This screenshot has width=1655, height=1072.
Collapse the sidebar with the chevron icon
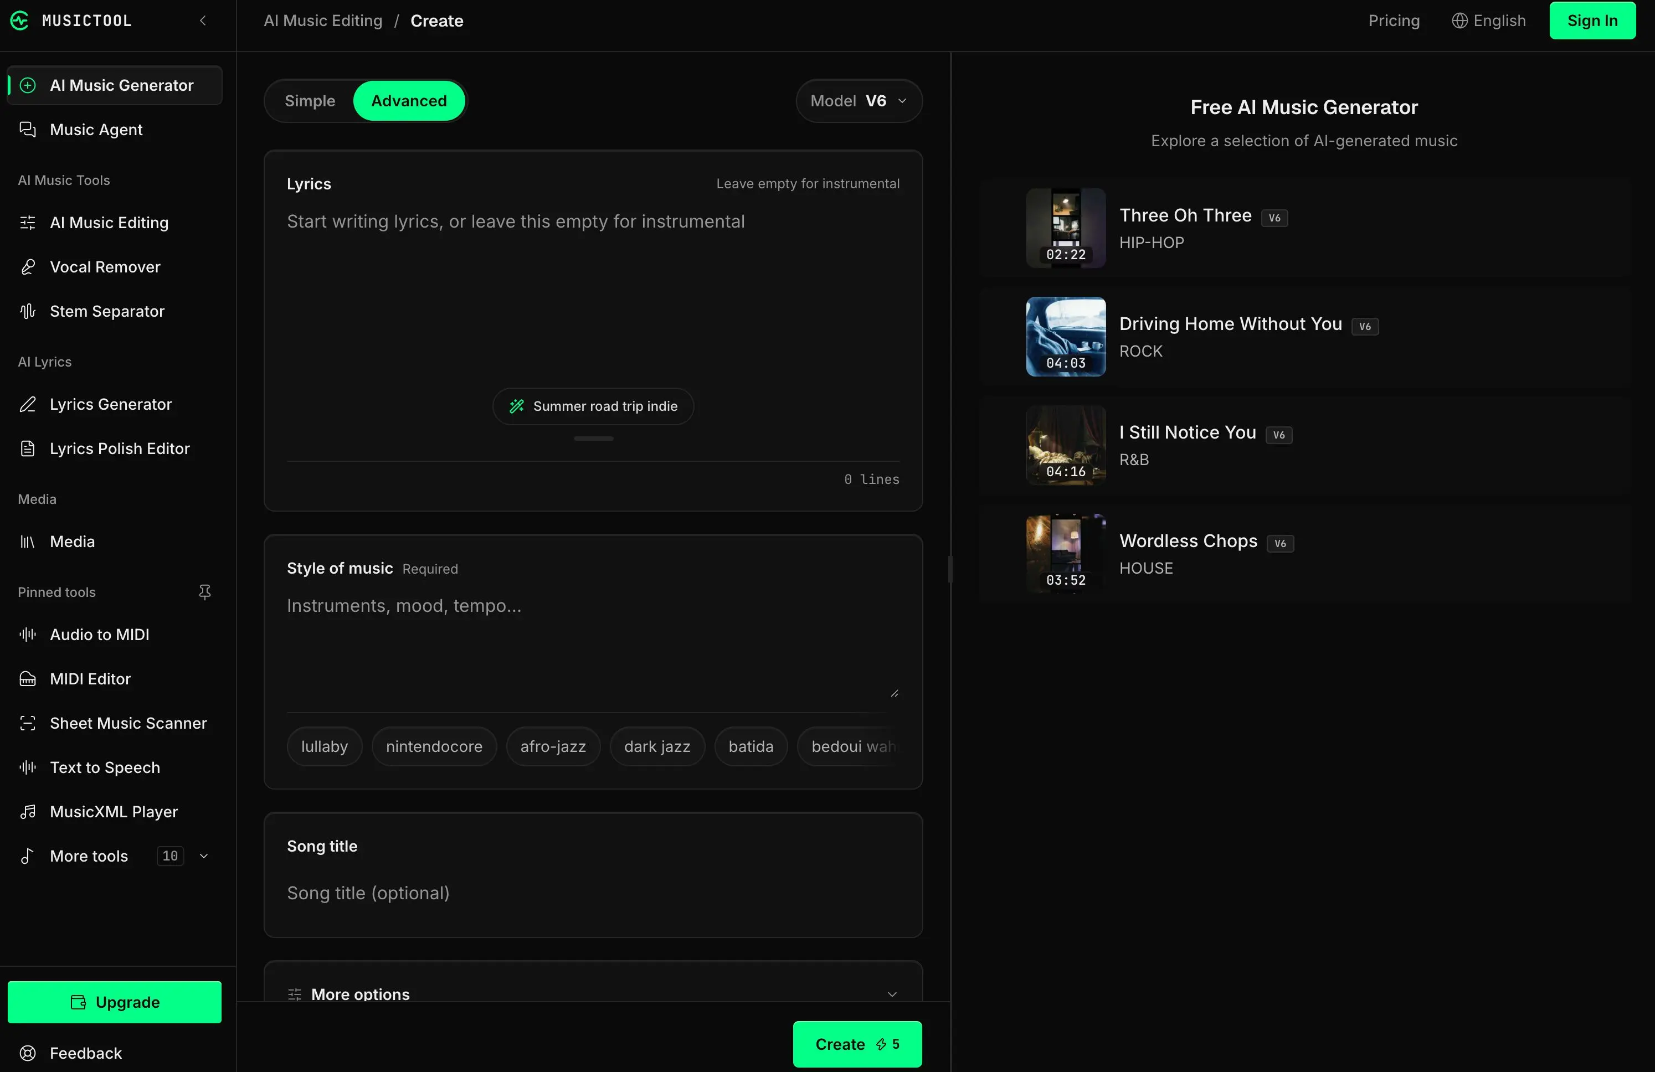203,21
